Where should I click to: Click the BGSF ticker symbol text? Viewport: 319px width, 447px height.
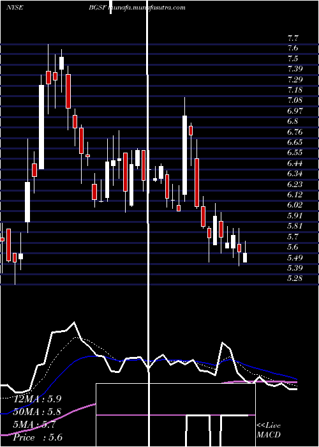click(x=98, y=8)
